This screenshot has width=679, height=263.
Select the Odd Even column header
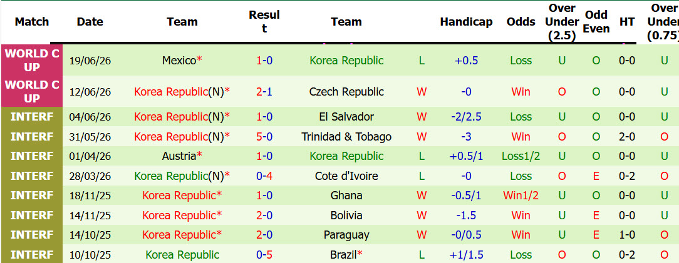(x=597, y=22)
